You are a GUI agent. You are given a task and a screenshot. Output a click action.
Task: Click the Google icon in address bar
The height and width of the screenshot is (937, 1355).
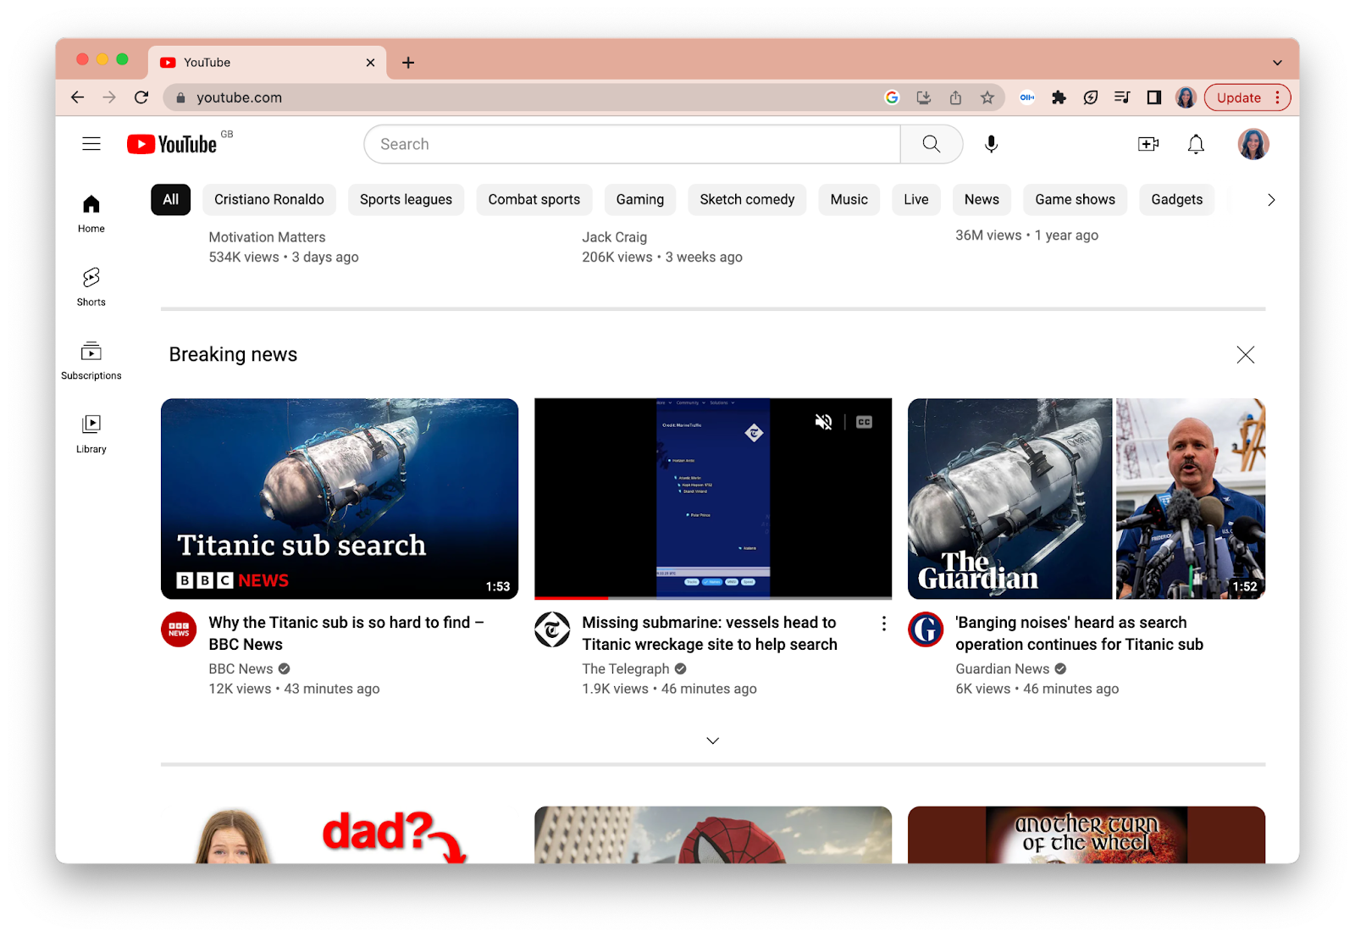point(892,97)
